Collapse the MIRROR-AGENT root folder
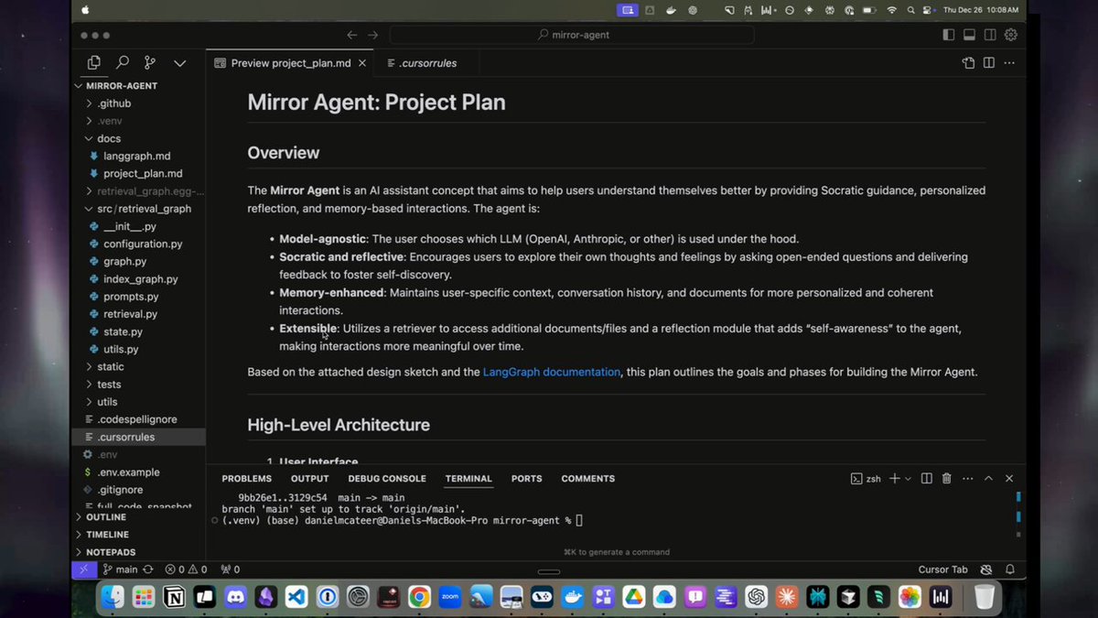Image resolution: width=1098 pixels, height=618 pixels. coord(138,86)
